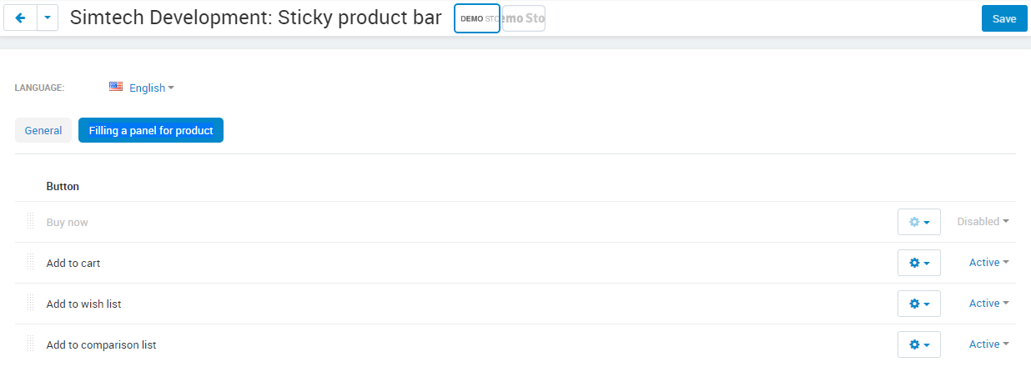The image size is (1031, 372).
Task: Change the Disabled status of Buy now
Action: [x=983, y=222]
